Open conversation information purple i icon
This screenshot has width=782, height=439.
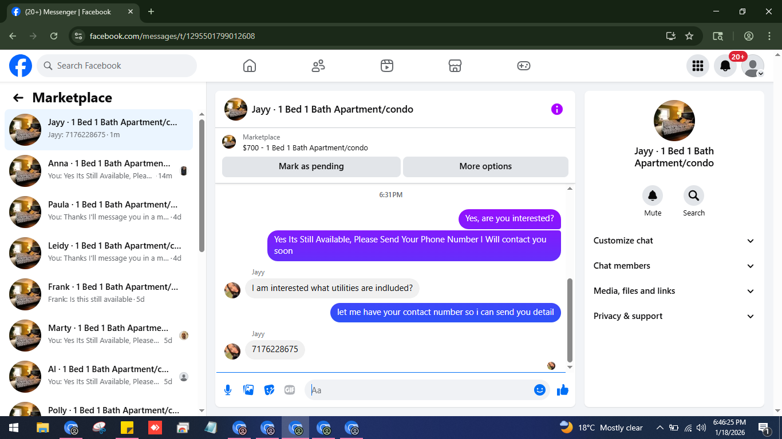point(557,109)
